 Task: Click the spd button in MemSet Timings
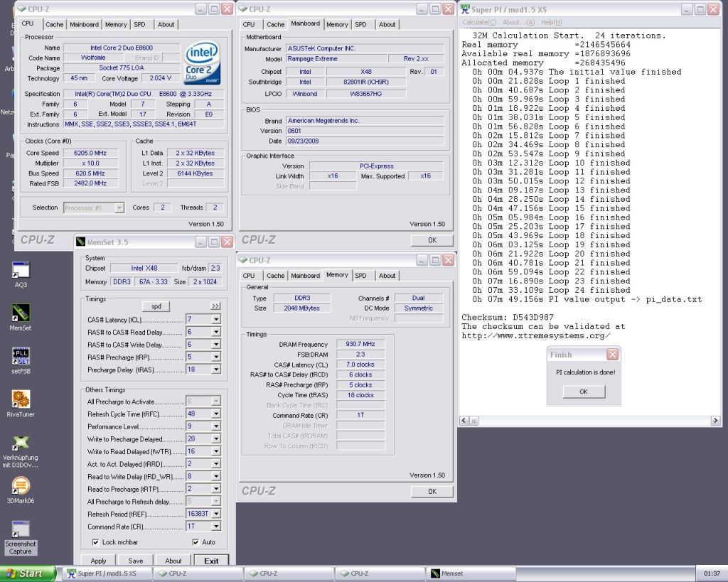coord(156,306)
